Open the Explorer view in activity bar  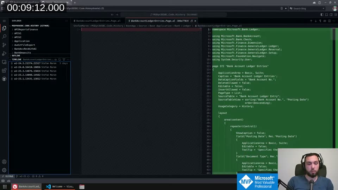point(4,28)
